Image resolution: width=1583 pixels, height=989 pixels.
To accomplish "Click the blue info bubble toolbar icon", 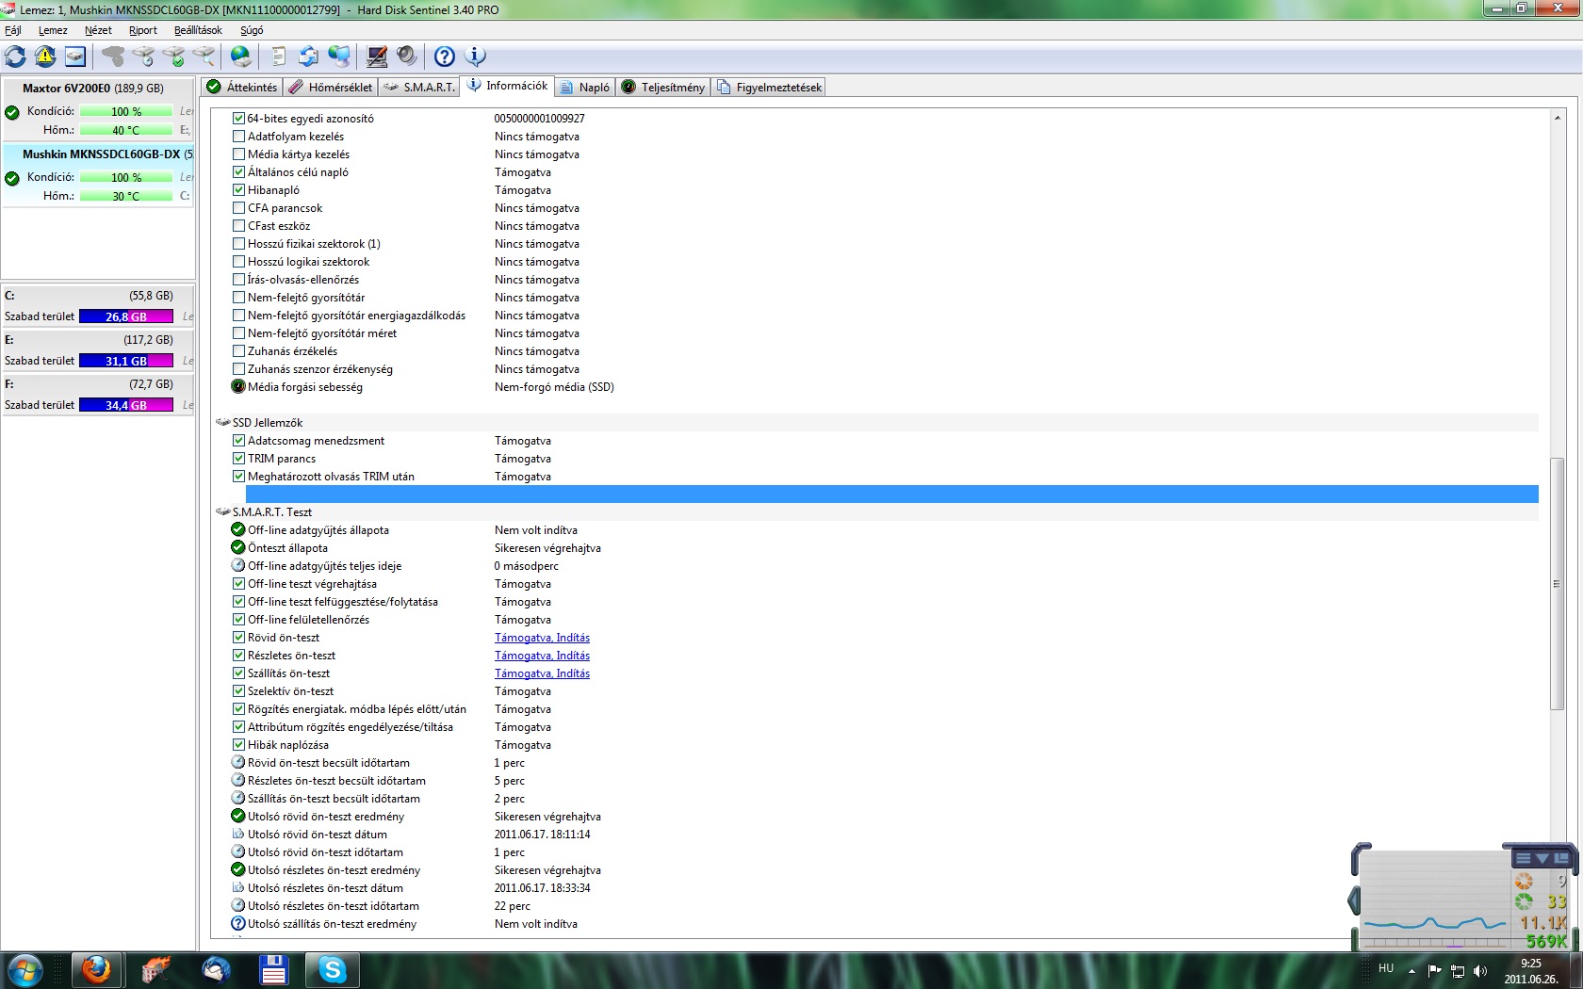I will (476, 57).
